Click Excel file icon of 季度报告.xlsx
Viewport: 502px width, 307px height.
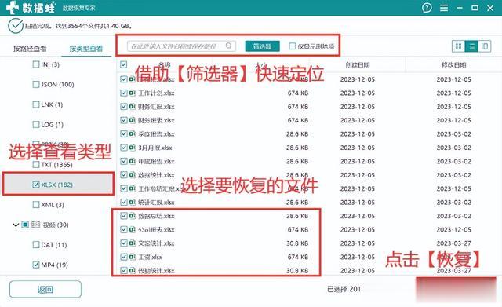tap(132, 134)
